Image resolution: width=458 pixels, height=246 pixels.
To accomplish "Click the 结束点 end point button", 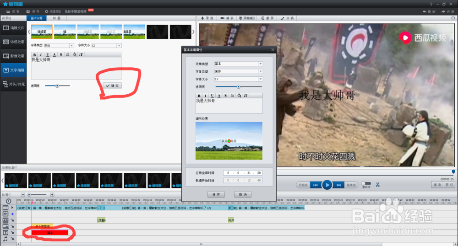I will [x=351, y=185].
